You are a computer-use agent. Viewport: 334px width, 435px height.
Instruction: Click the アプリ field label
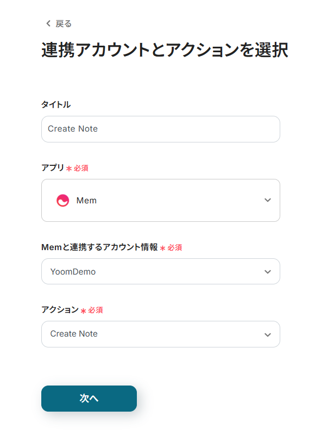click(x=53, y=168)
